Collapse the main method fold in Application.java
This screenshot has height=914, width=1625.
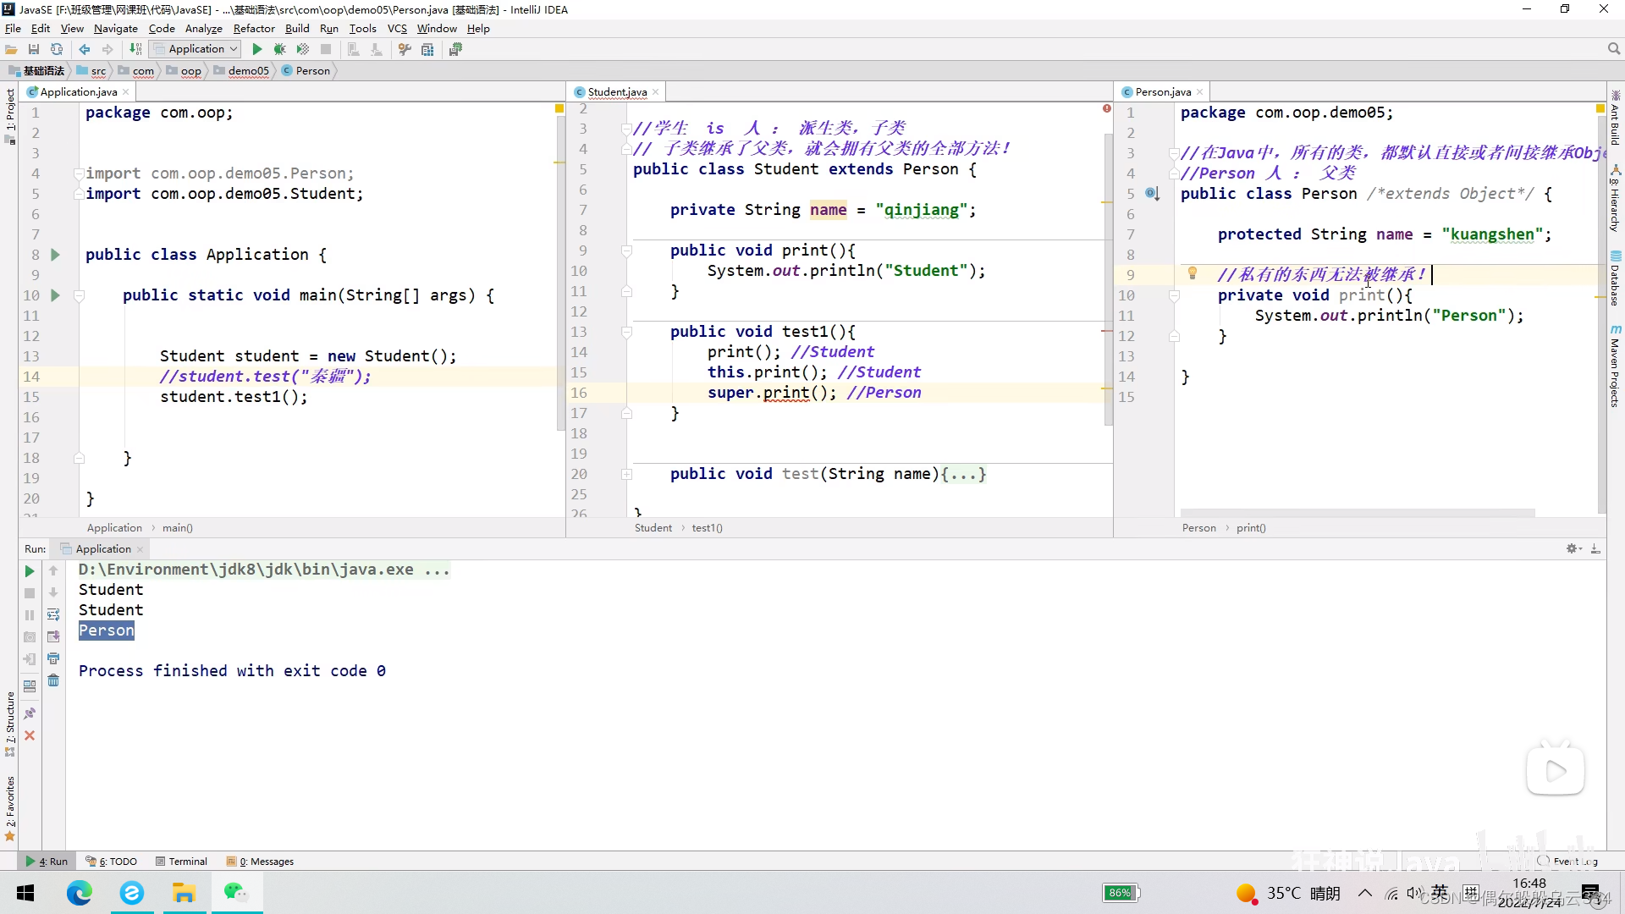point(79,295)
